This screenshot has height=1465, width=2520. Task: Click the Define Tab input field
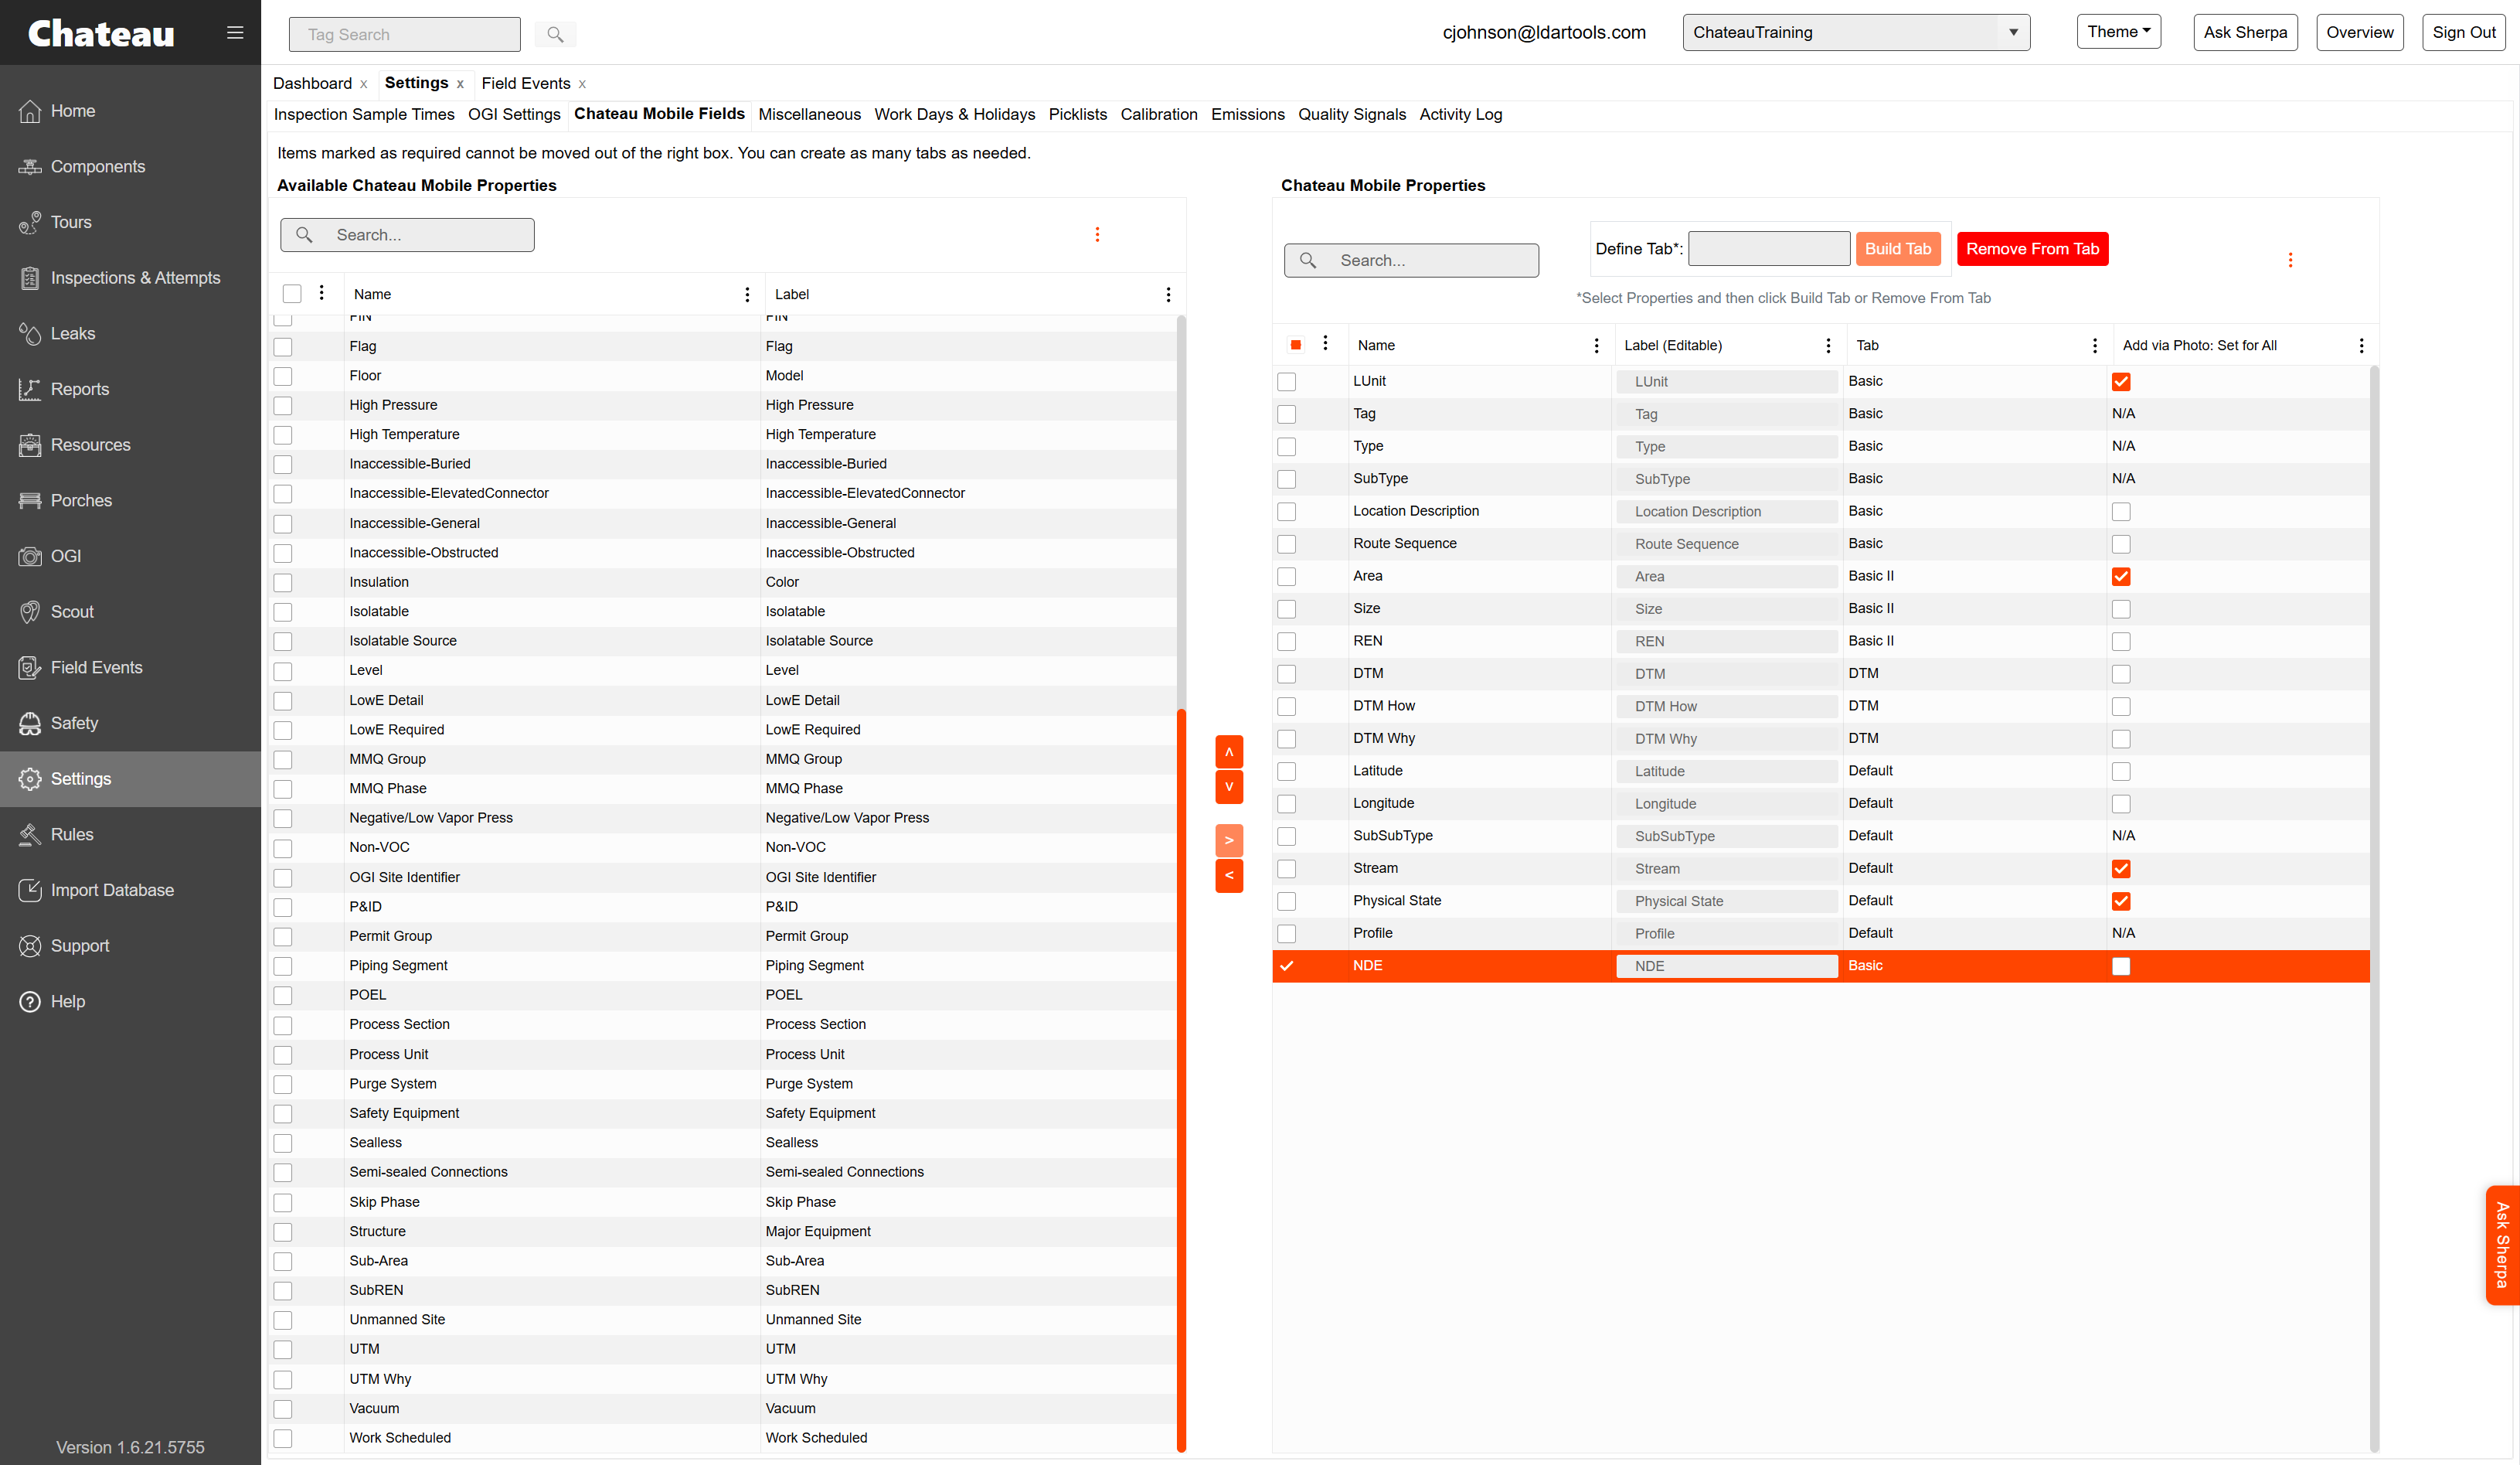tap(1768, 249)
